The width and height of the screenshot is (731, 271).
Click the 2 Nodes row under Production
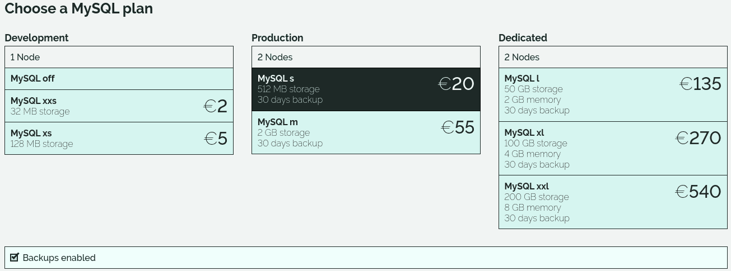[x=366, y=57]
